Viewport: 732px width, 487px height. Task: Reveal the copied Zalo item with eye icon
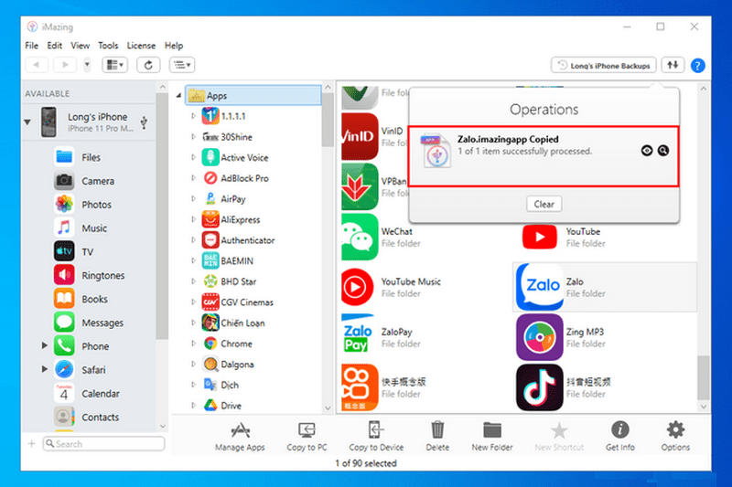tap(647, 151)
